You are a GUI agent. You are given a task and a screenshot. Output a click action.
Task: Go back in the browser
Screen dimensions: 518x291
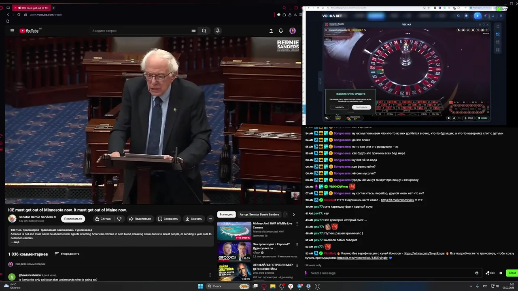(x=8, y=15)
